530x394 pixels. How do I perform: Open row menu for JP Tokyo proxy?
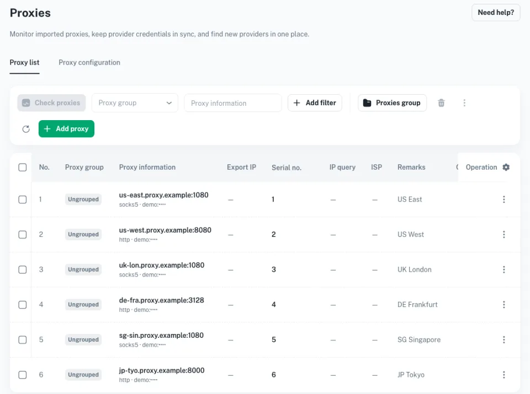(x=504, y=375)
